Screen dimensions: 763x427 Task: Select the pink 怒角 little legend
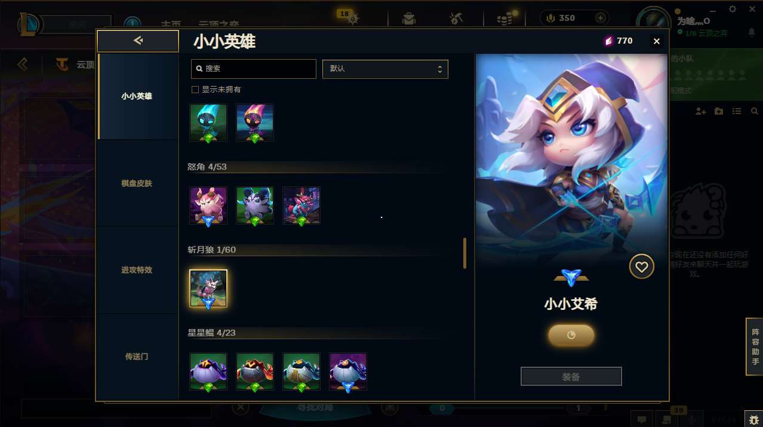coord(208,205)
